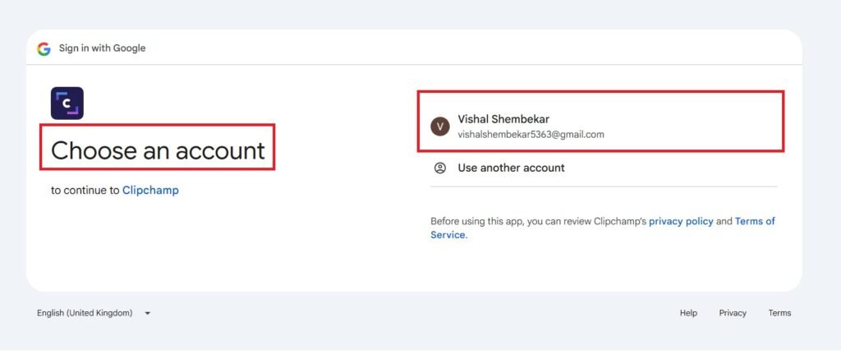Screen dimensions: 841x354
Task: Open the Terms of Service link
Action: click(x=755, y=222)
